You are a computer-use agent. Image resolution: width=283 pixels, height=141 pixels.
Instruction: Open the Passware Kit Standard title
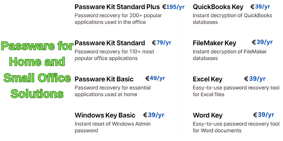point(110,43)
